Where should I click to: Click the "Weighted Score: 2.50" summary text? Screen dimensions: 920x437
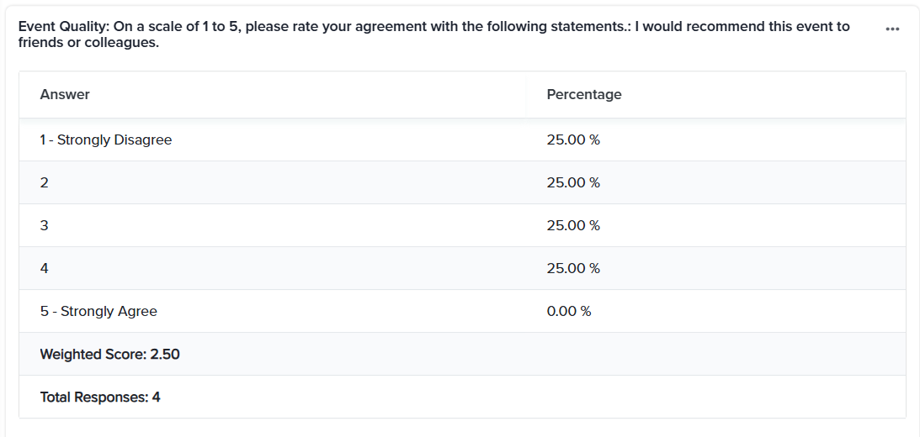(x=110, y=354)
